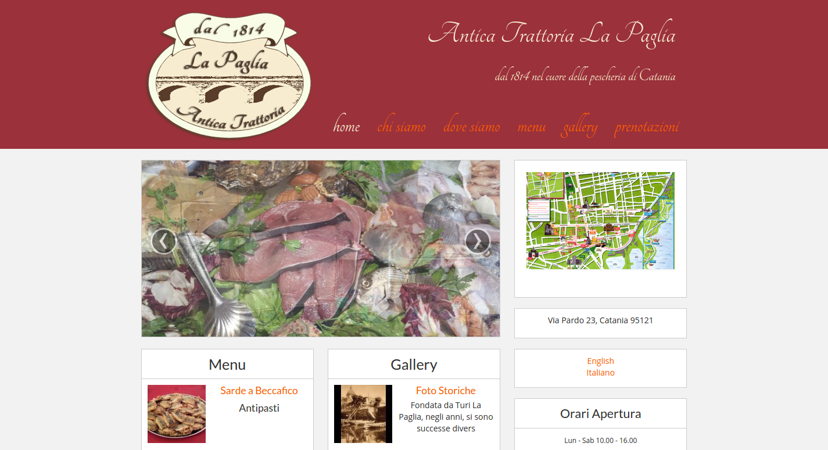Image resolution: width=828 pixels, height=450 pixels.
Task: Open the menu navigation link
Action: 532,127
